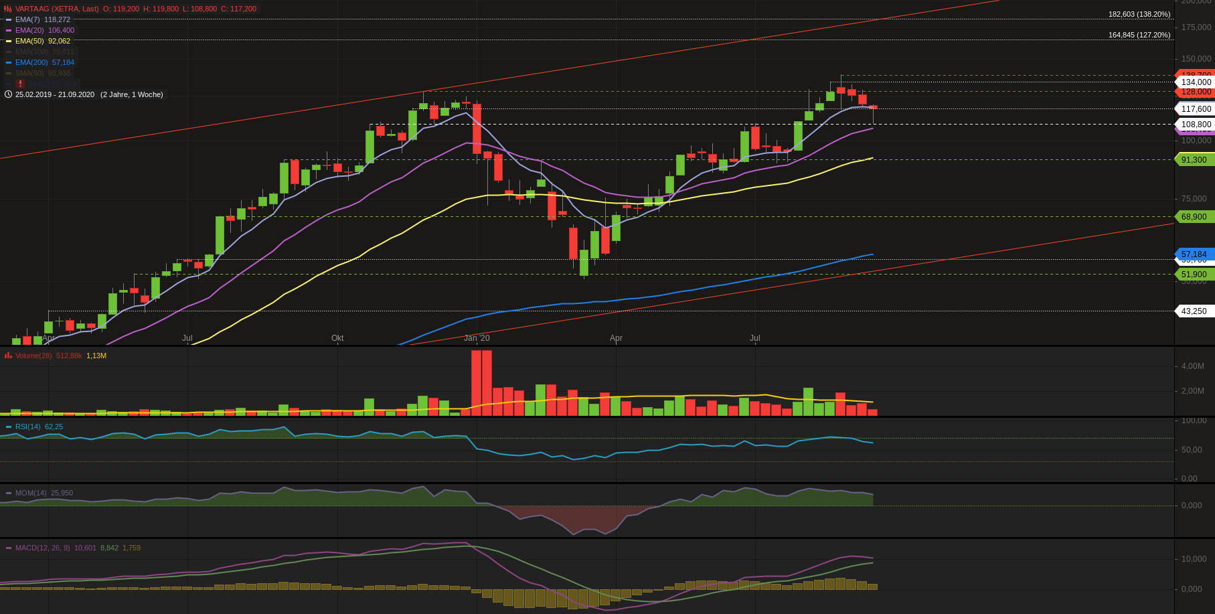Click the clock icon beside the date range

click(x=8, y=94)
